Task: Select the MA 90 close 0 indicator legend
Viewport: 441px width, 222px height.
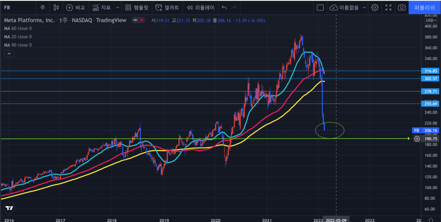Action: pos(18,45)
